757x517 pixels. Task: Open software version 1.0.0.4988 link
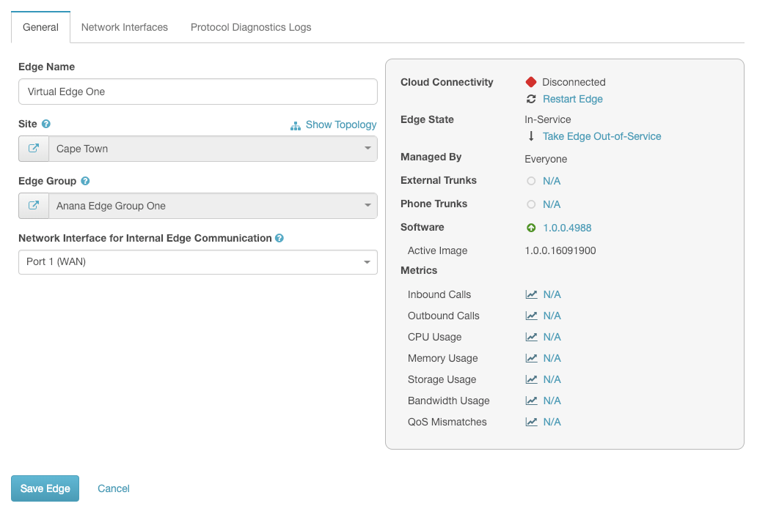tap(567, 228)
